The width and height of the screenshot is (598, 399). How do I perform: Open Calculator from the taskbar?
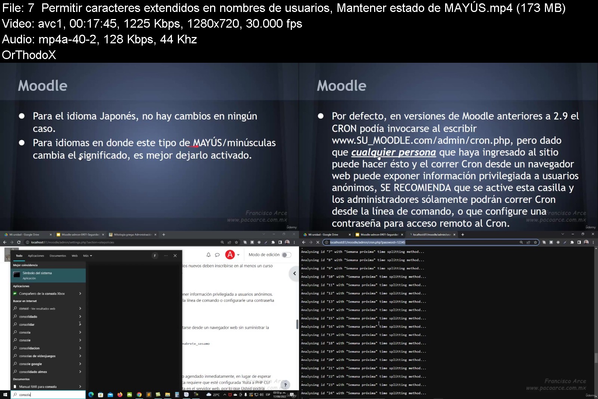[177, 395]
